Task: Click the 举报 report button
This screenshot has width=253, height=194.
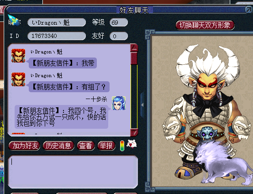Action: [x=106, y=146]
